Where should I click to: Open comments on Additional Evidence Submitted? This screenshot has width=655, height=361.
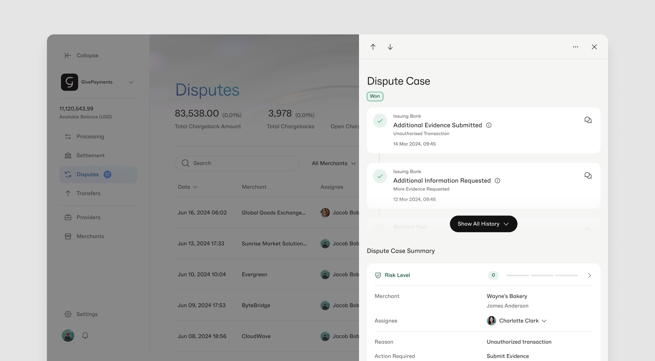(588, 120)
